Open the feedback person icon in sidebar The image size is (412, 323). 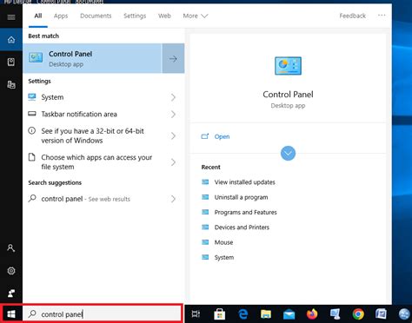[x=11, y=293]
